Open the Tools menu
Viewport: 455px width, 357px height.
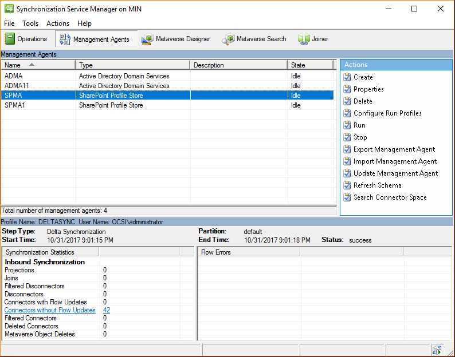[x=30, y=23]
